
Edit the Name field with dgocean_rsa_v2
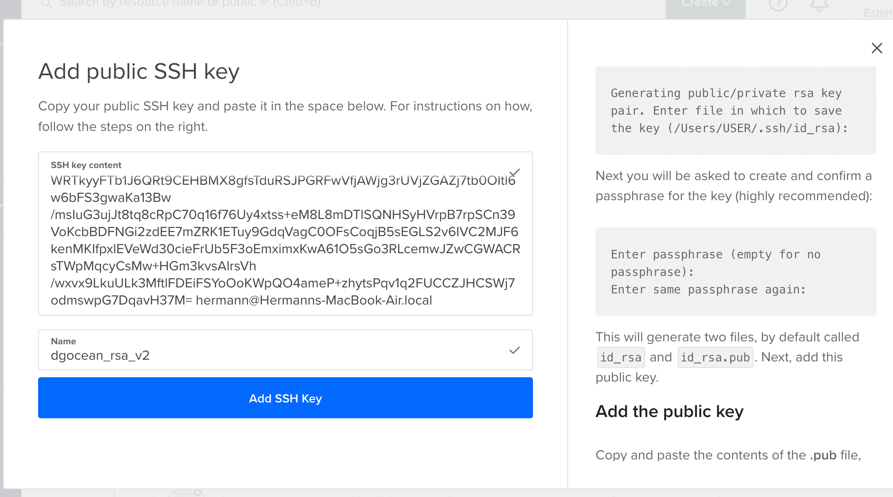[x=285, y=350]
